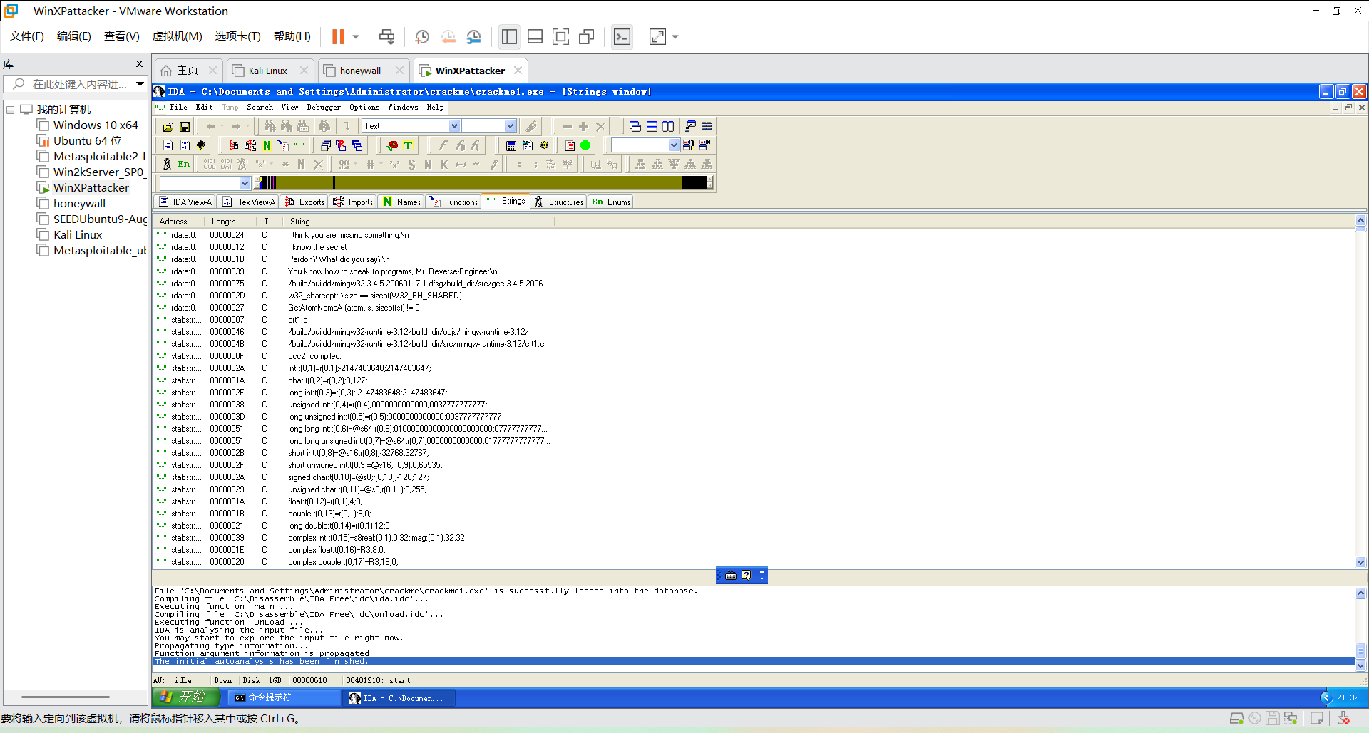The width and height of the screenshot is (1369, 733).
Task: Click the stretch guest display icon
Action: click(657, 36)
